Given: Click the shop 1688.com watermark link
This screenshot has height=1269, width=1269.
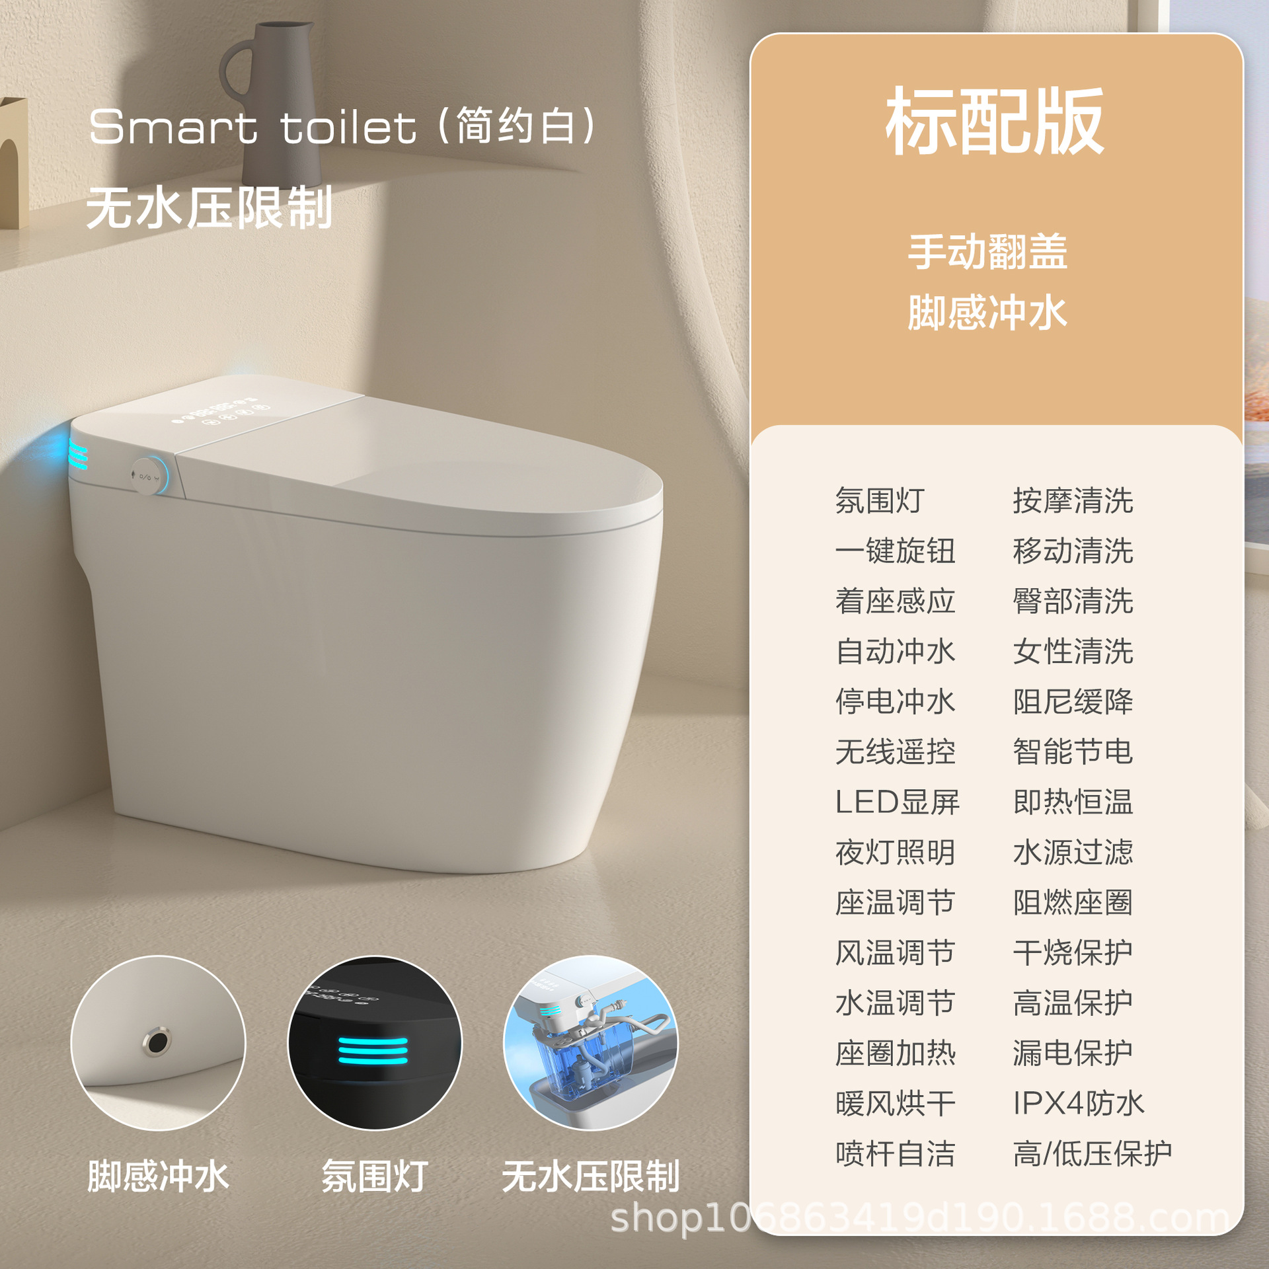Looking at the screenshot, I should (919, 1217).
